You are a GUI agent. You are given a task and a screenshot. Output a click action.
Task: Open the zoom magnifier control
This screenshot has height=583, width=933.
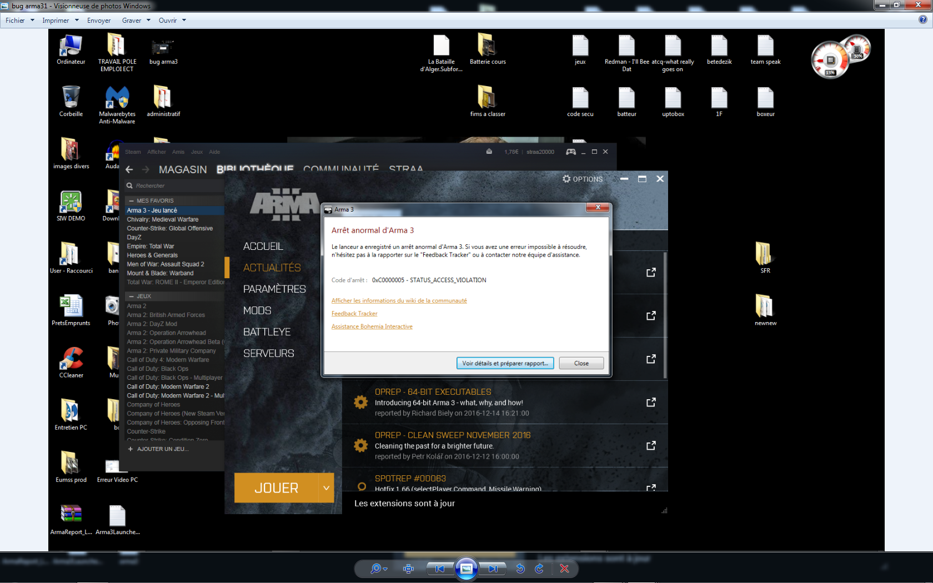(379, 569)
